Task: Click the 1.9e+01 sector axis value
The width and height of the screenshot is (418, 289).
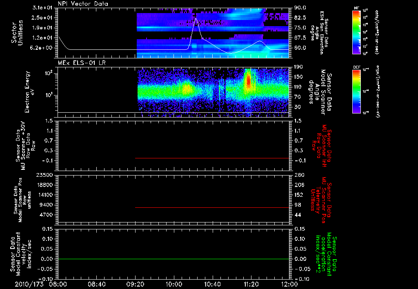Action: (42, 28)
